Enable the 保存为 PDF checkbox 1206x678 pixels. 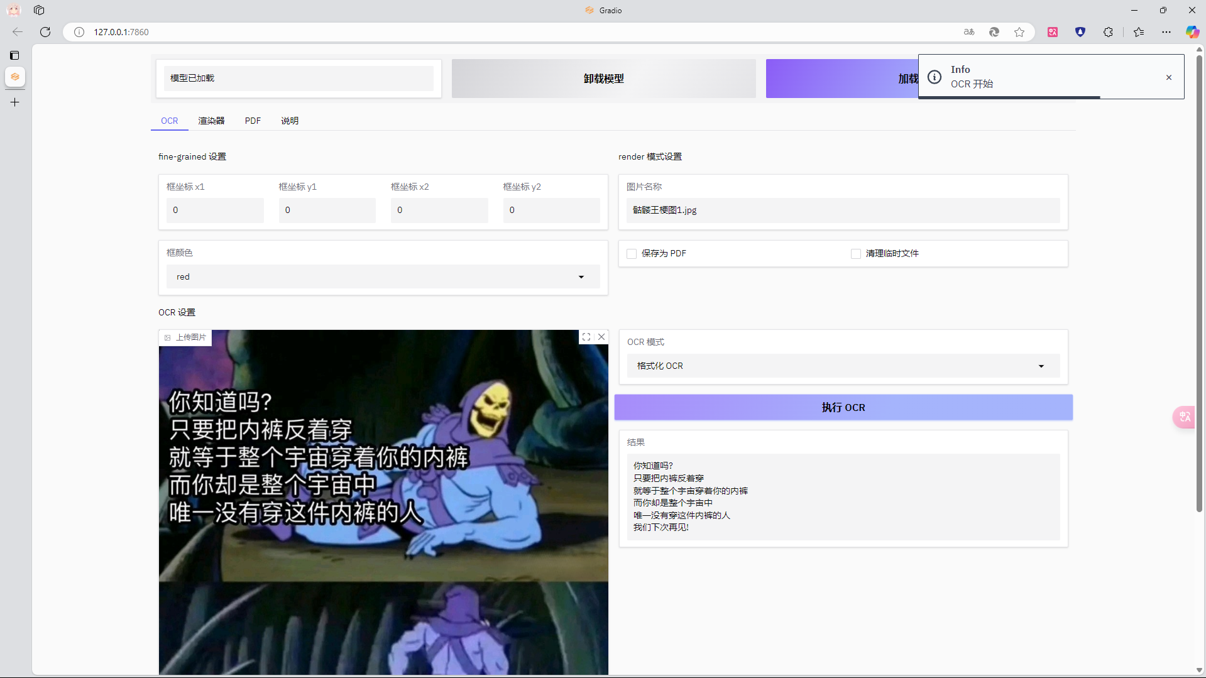pos(632,254)
